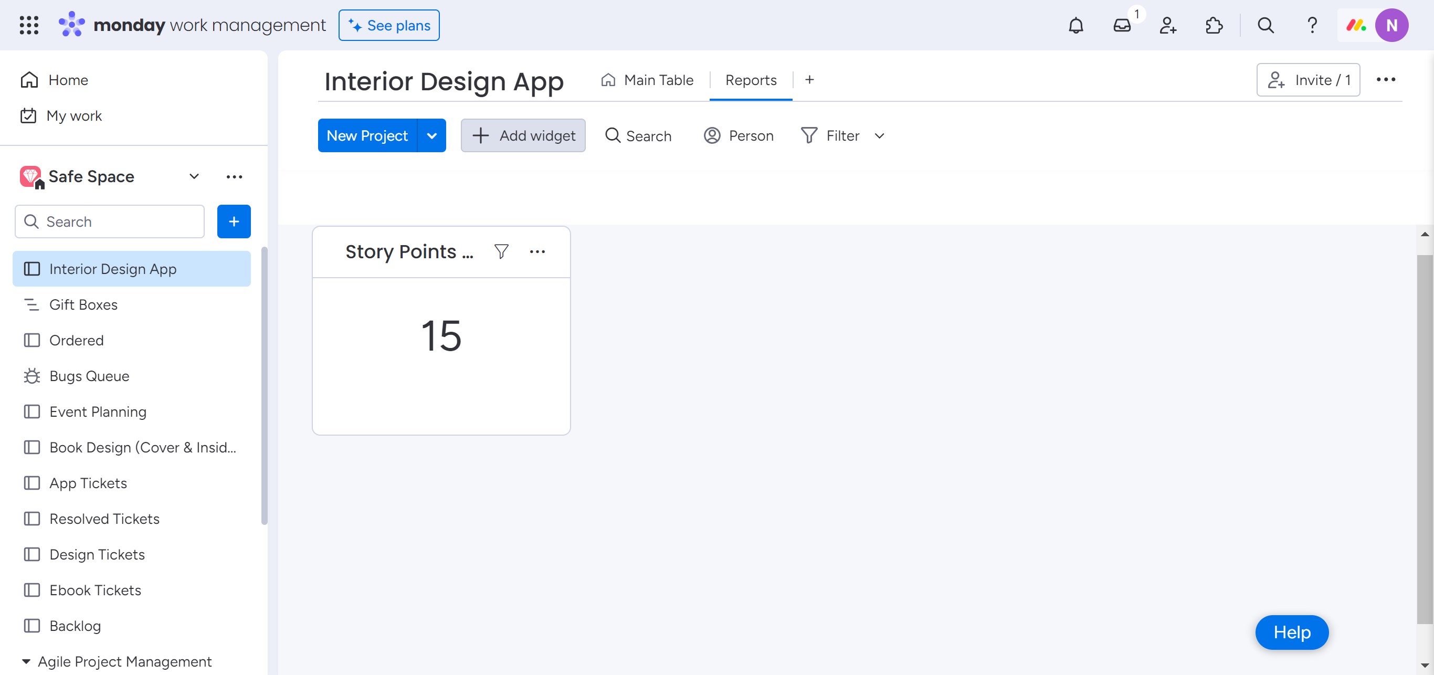Add a new board view tab
The image size is (1434, 675).
[x=809, y=80]
